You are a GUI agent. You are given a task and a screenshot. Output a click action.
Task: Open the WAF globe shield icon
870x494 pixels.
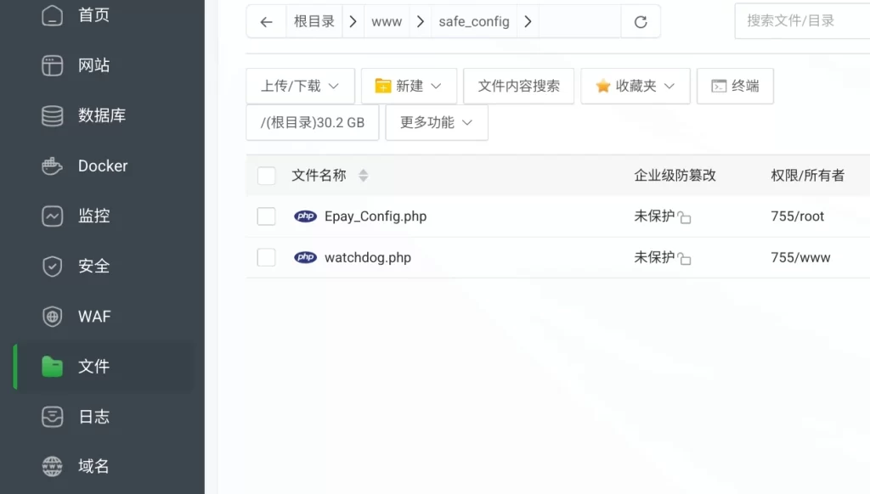click(x=53, y=317)
